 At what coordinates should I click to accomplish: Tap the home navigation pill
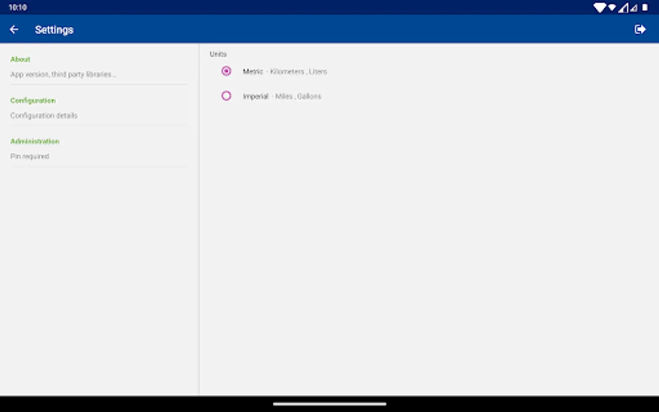tap(329, 405)
